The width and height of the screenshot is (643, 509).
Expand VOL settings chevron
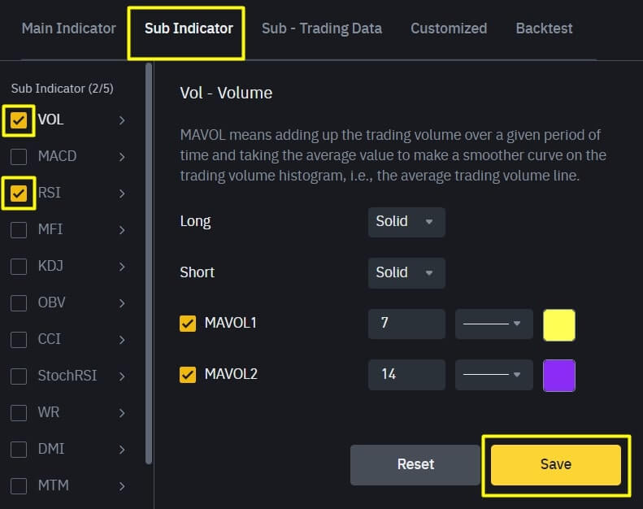pyautogui.click(x=122, y=120)
